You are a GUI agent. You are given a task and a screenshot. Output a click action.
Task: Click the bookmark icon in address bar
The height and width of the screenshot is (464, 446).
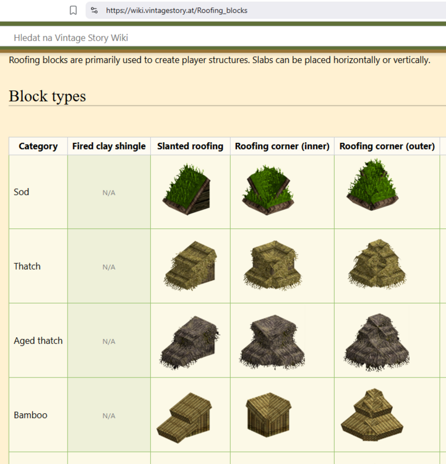[x=74, y=10]
